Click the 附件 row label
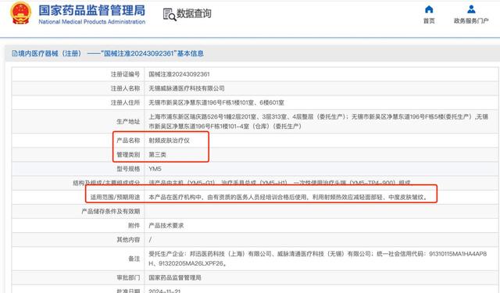 [134, 225]
